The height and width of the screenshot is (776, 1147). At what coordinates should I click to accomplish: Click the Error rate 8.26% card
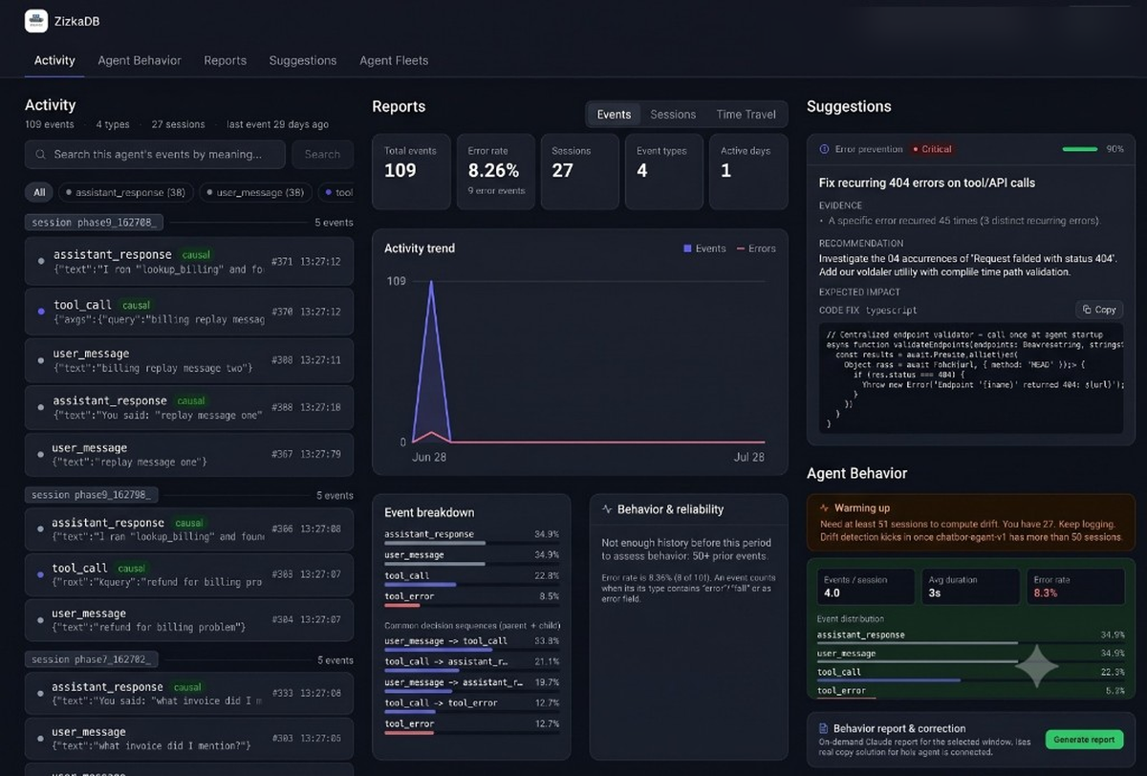(494, 172)
